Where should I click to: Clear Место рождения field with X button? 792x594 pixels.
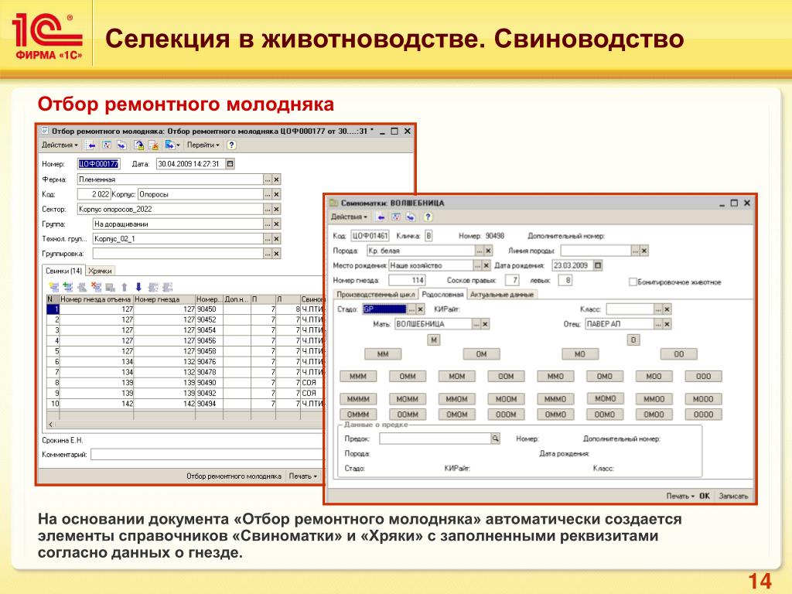tap(486, 265)
